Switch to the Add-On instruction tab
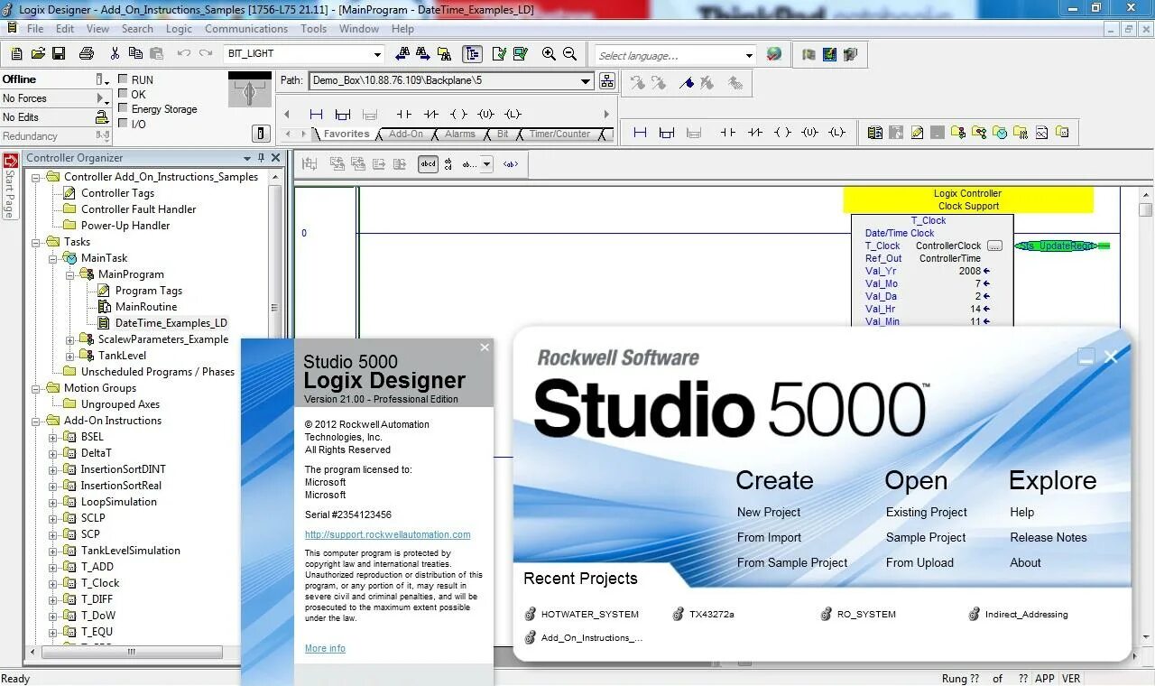 click(x=405, y=134)
